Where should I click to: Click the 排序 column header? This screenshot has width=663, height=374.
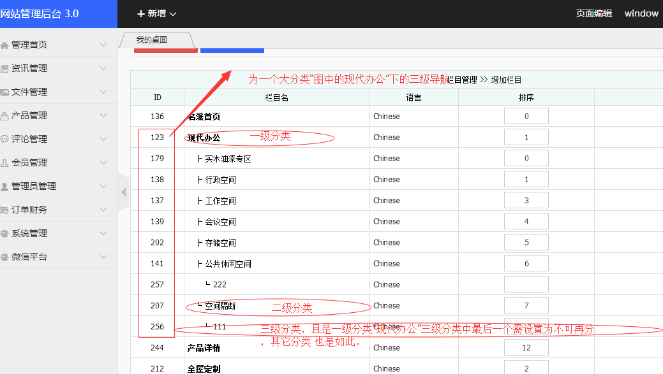(x=526, y=97)
